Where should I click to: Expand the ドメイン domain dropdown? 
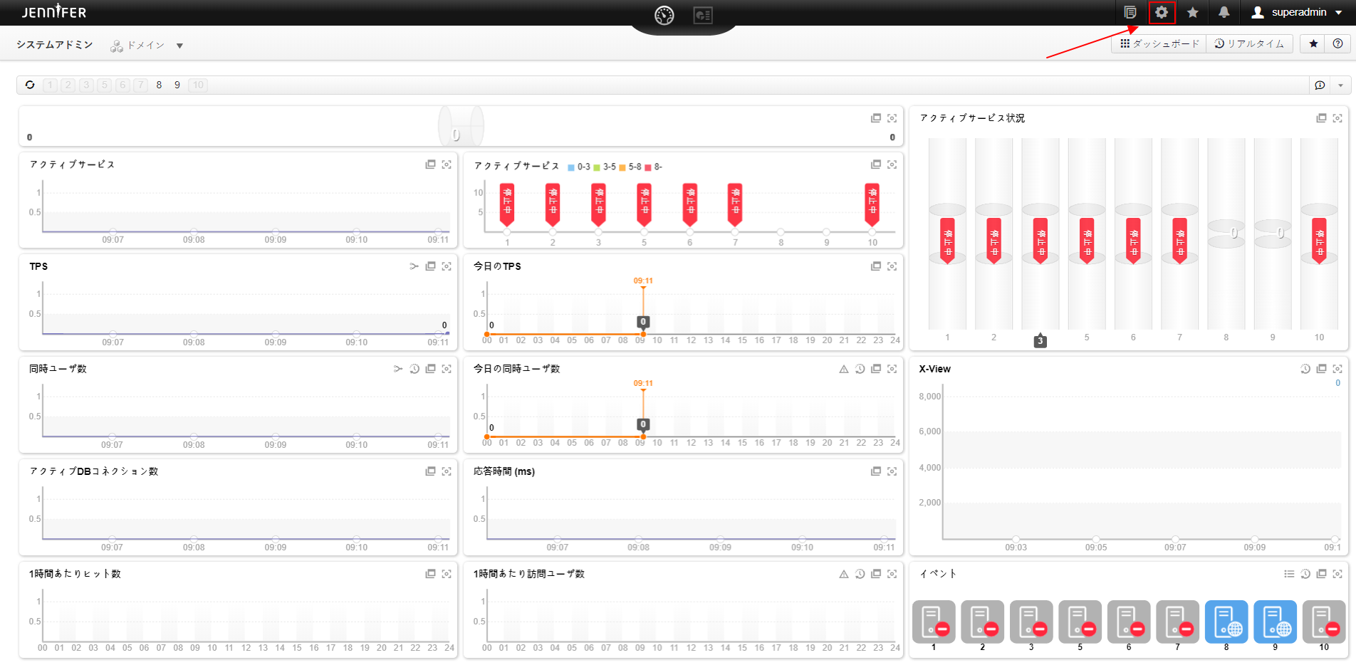[x=179, y=46]
